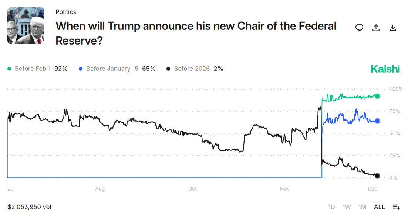Open chart settings icon beside ALL

pyautogui.click(x=397, y=207)
